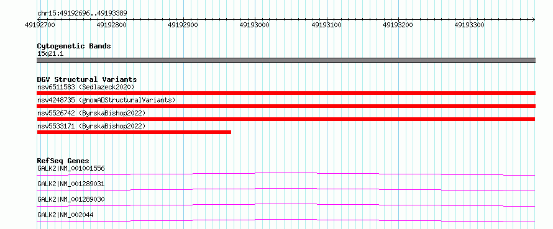Click magenta line of GALK2|NM_002044 transcript
The width and height of the screenshot is (553, 229).
[x=286, y=220]
